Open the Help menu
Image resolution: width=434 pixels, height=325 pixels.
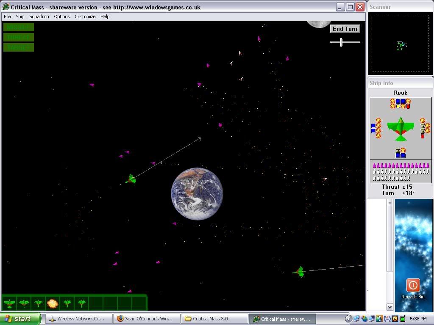(105, 17)
